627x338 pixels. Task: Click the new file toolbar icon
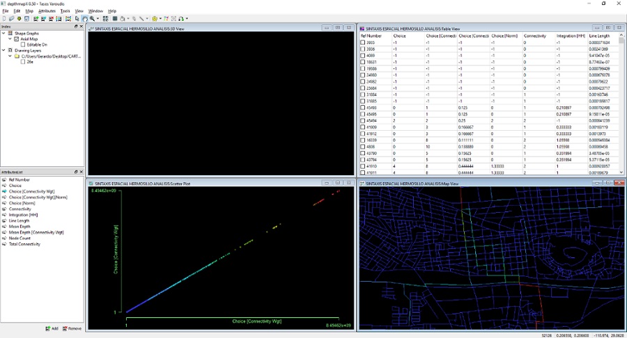(x=4, y=19)
